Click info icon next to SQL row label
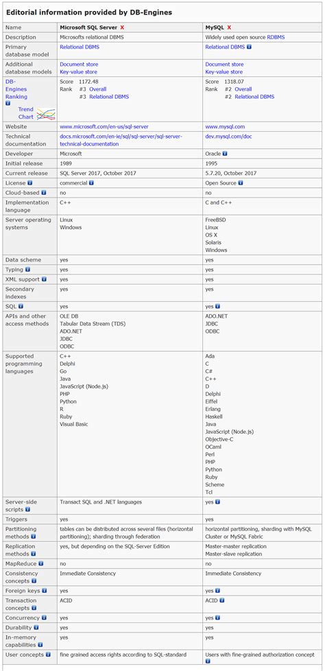325x671 pixels. point(21,307)
